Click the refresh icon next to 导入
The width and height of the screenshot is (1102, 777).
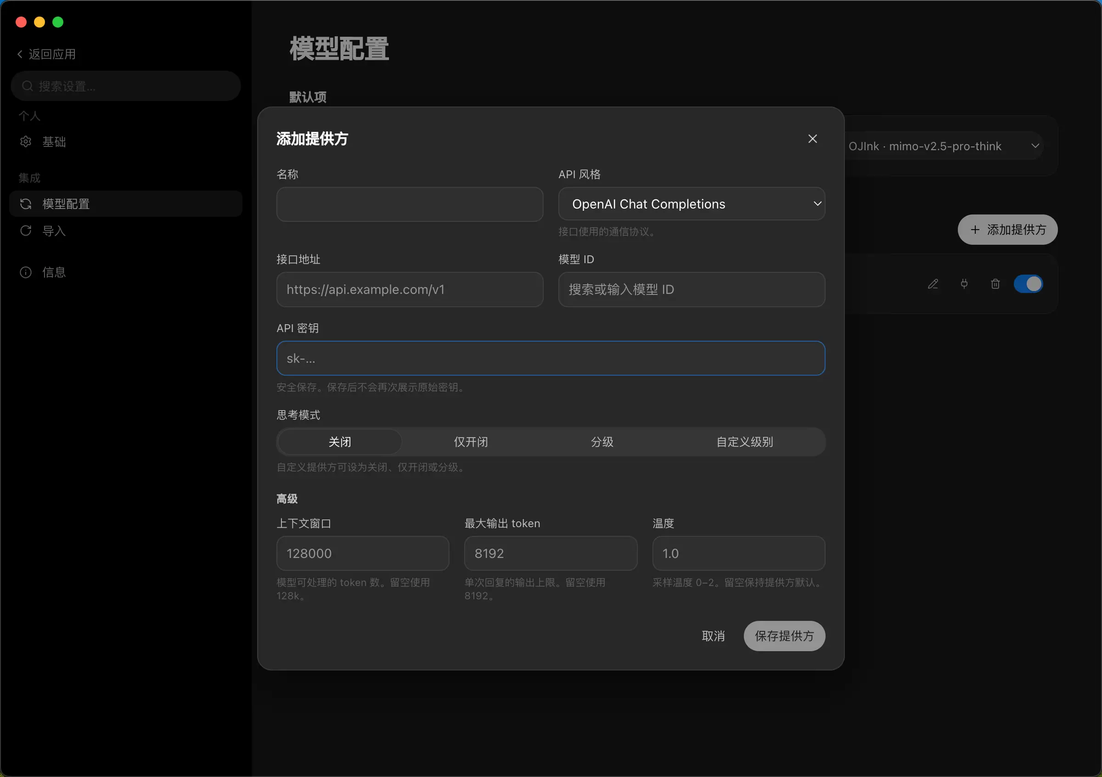pyautogui.click(x=25, y=231)
